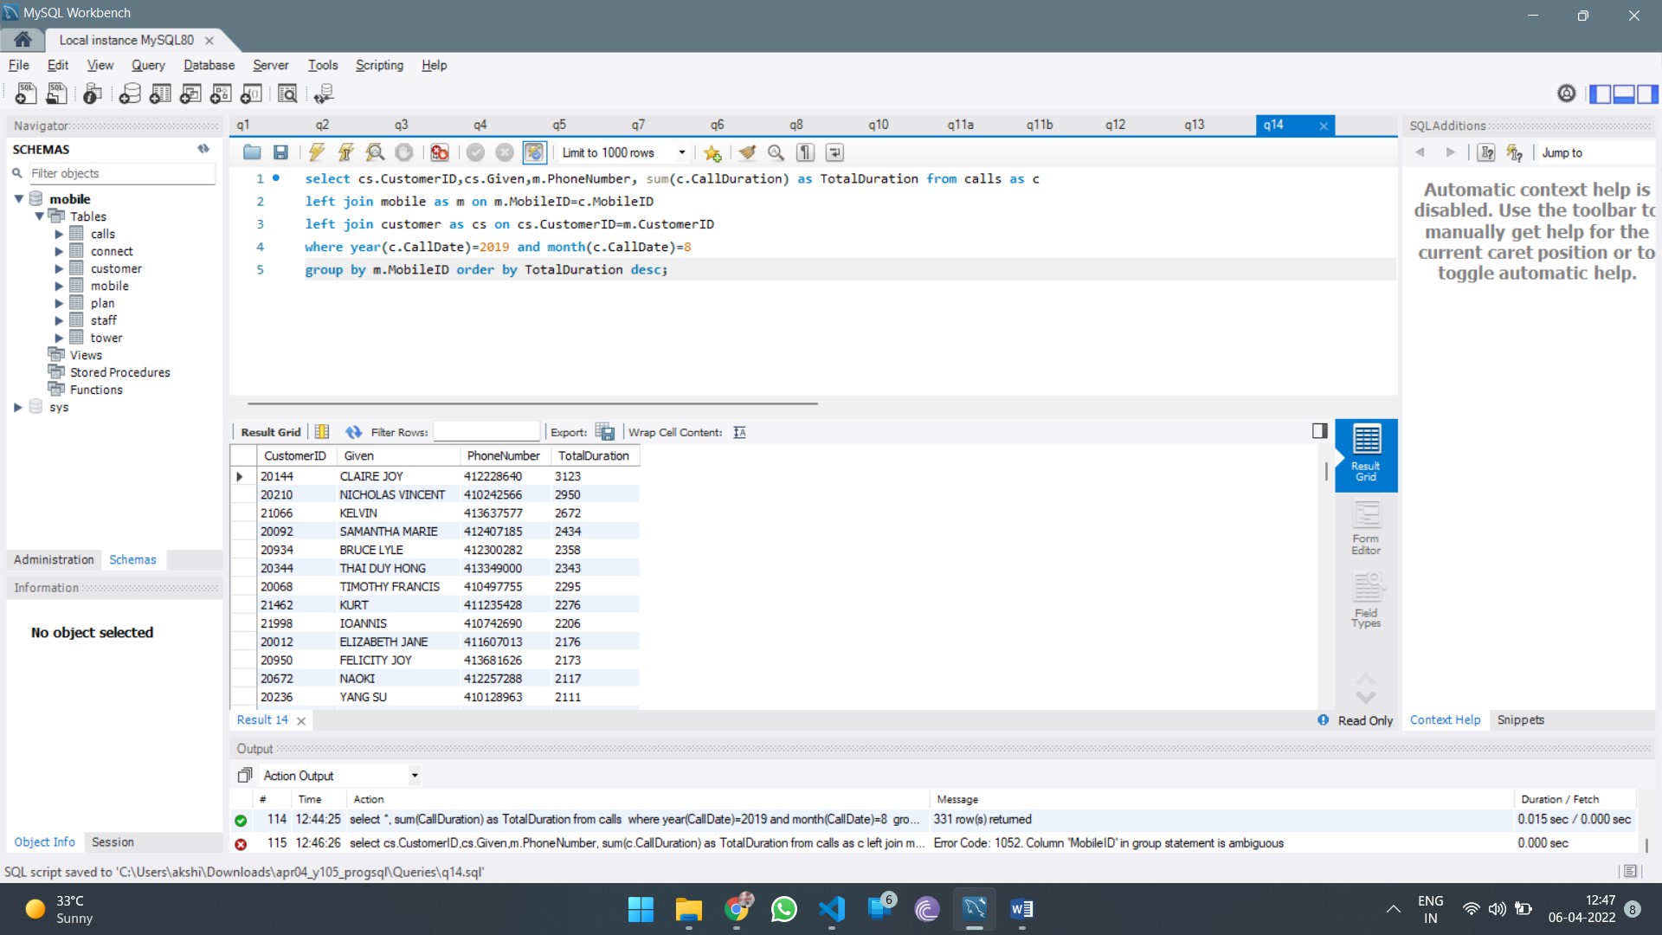Expand the calls table
Screen dimensions: 1662x935
coord(59,234)
